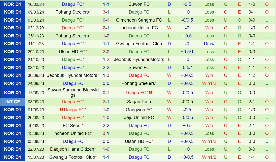Open Gimcheon Sangmu FC team link

[139, 20]
